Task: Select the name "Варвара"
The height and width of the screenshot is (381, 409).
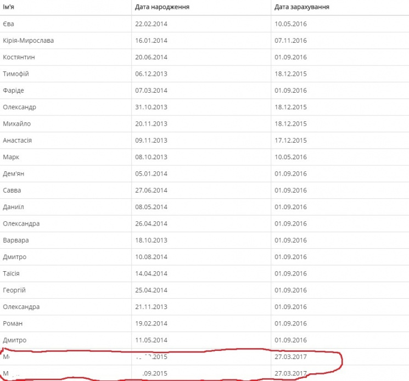Action: click(16, 240)
